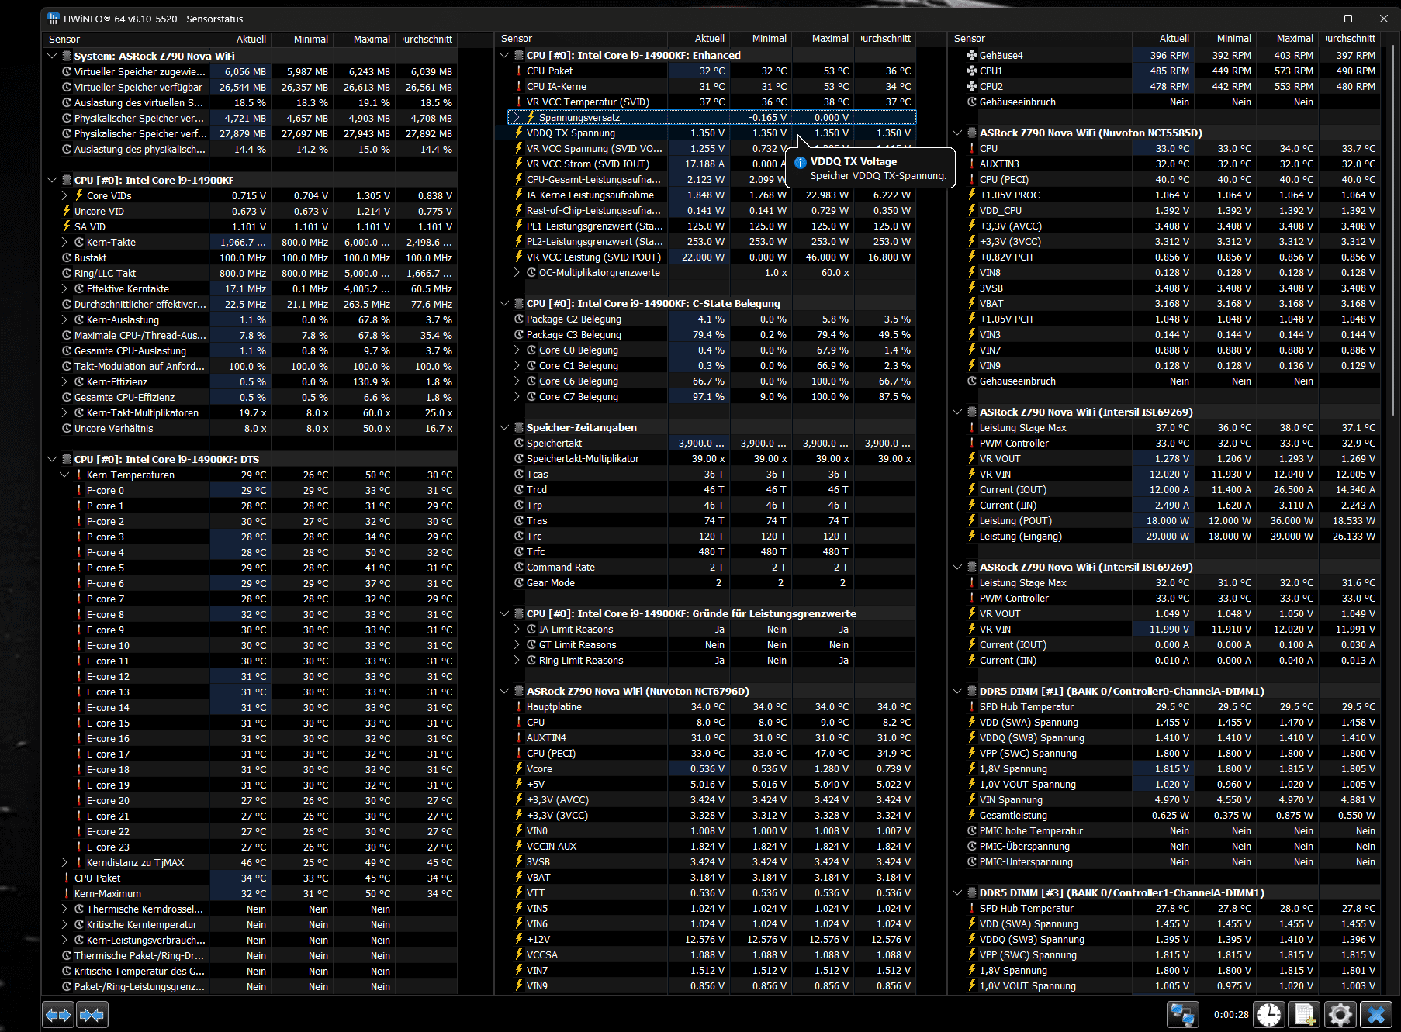
Task: Click the fan icon beside CPU1
Action: tap(971, 71)
